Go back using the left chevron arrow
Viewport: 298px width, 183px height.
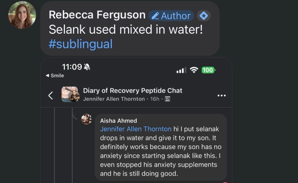coord(50,95)
